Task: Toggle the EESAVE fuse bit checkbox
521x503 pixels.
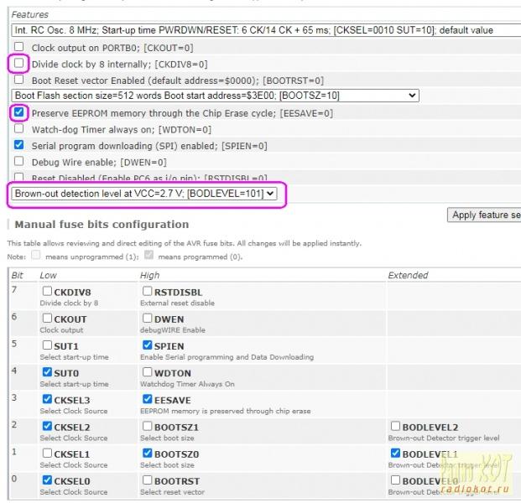Action: tap(148, 399)
